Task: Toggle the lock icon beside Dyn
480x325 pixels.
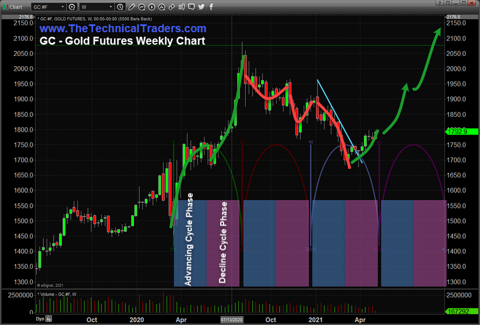Action: 49,319
